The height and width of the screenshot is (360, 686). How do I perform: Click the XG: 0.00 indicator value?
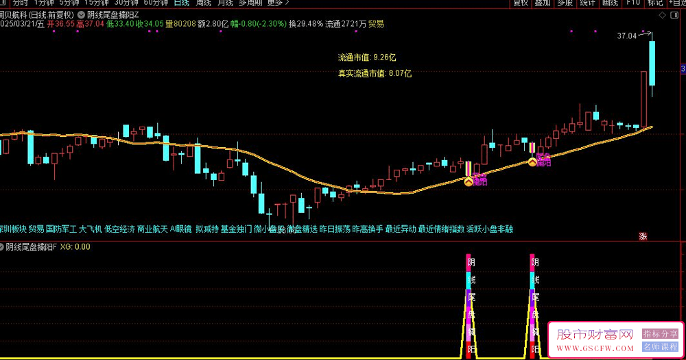(75, 247)
